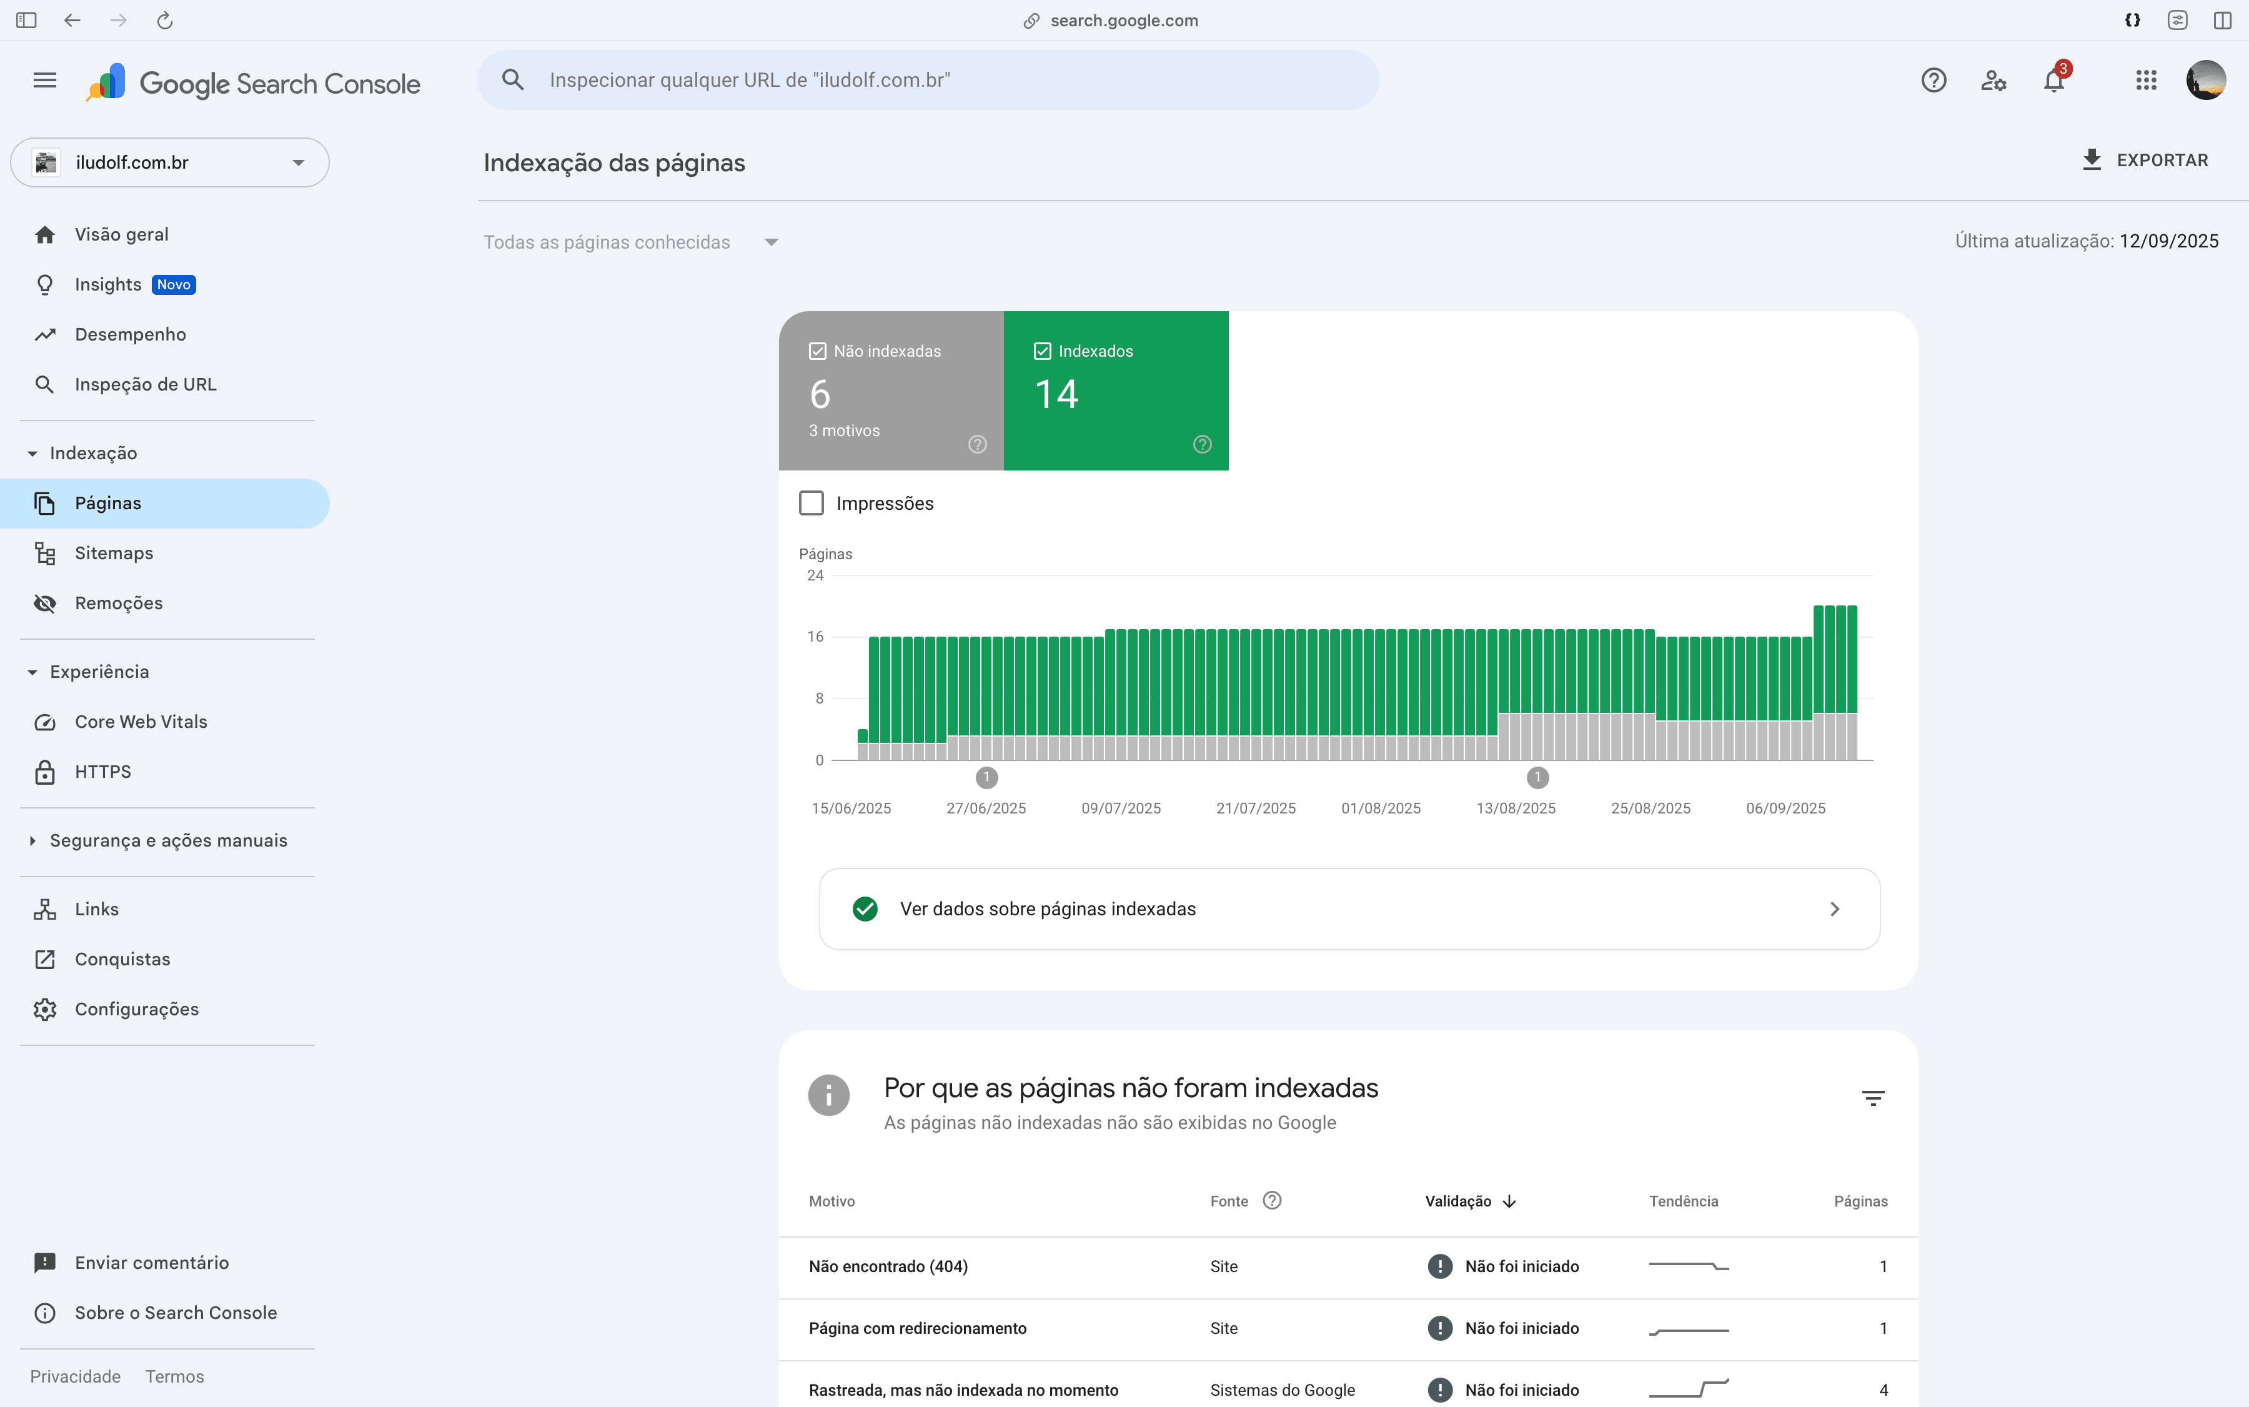The width and height of the screenshot is (2249, 1407).
Task: Uncheck the Não indexadas card
Action: 816,351
